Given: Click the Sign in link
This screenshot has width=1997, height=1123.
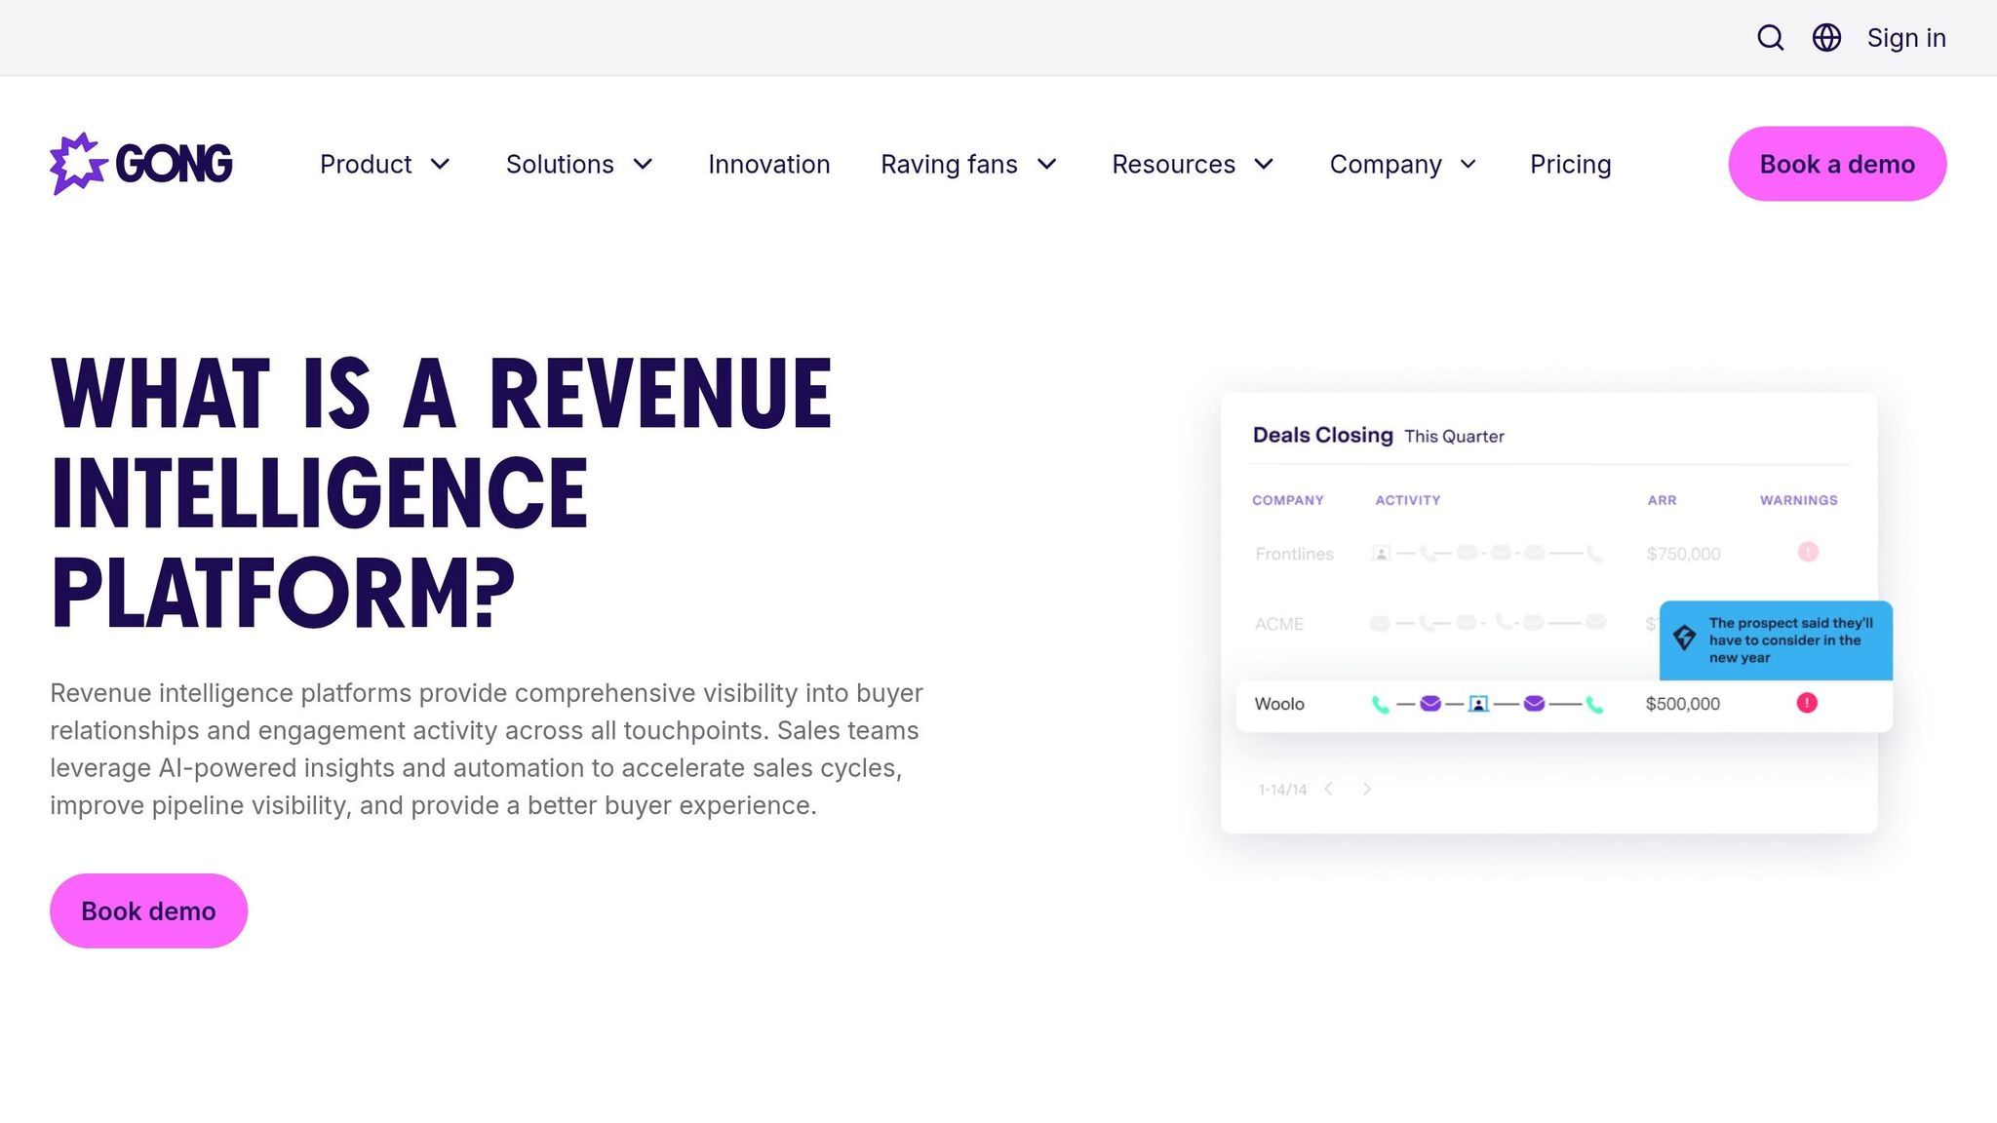Looking at the screenshot, I should tap(1905, 38).
